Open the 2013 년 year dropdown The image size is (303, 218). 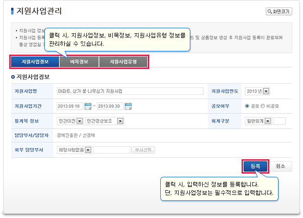click(x=257, y=91)
